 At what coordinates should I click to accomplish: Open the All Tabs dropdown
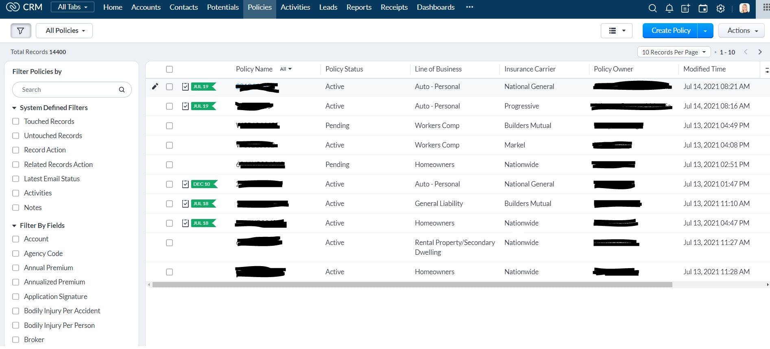[x=72, y=7]
